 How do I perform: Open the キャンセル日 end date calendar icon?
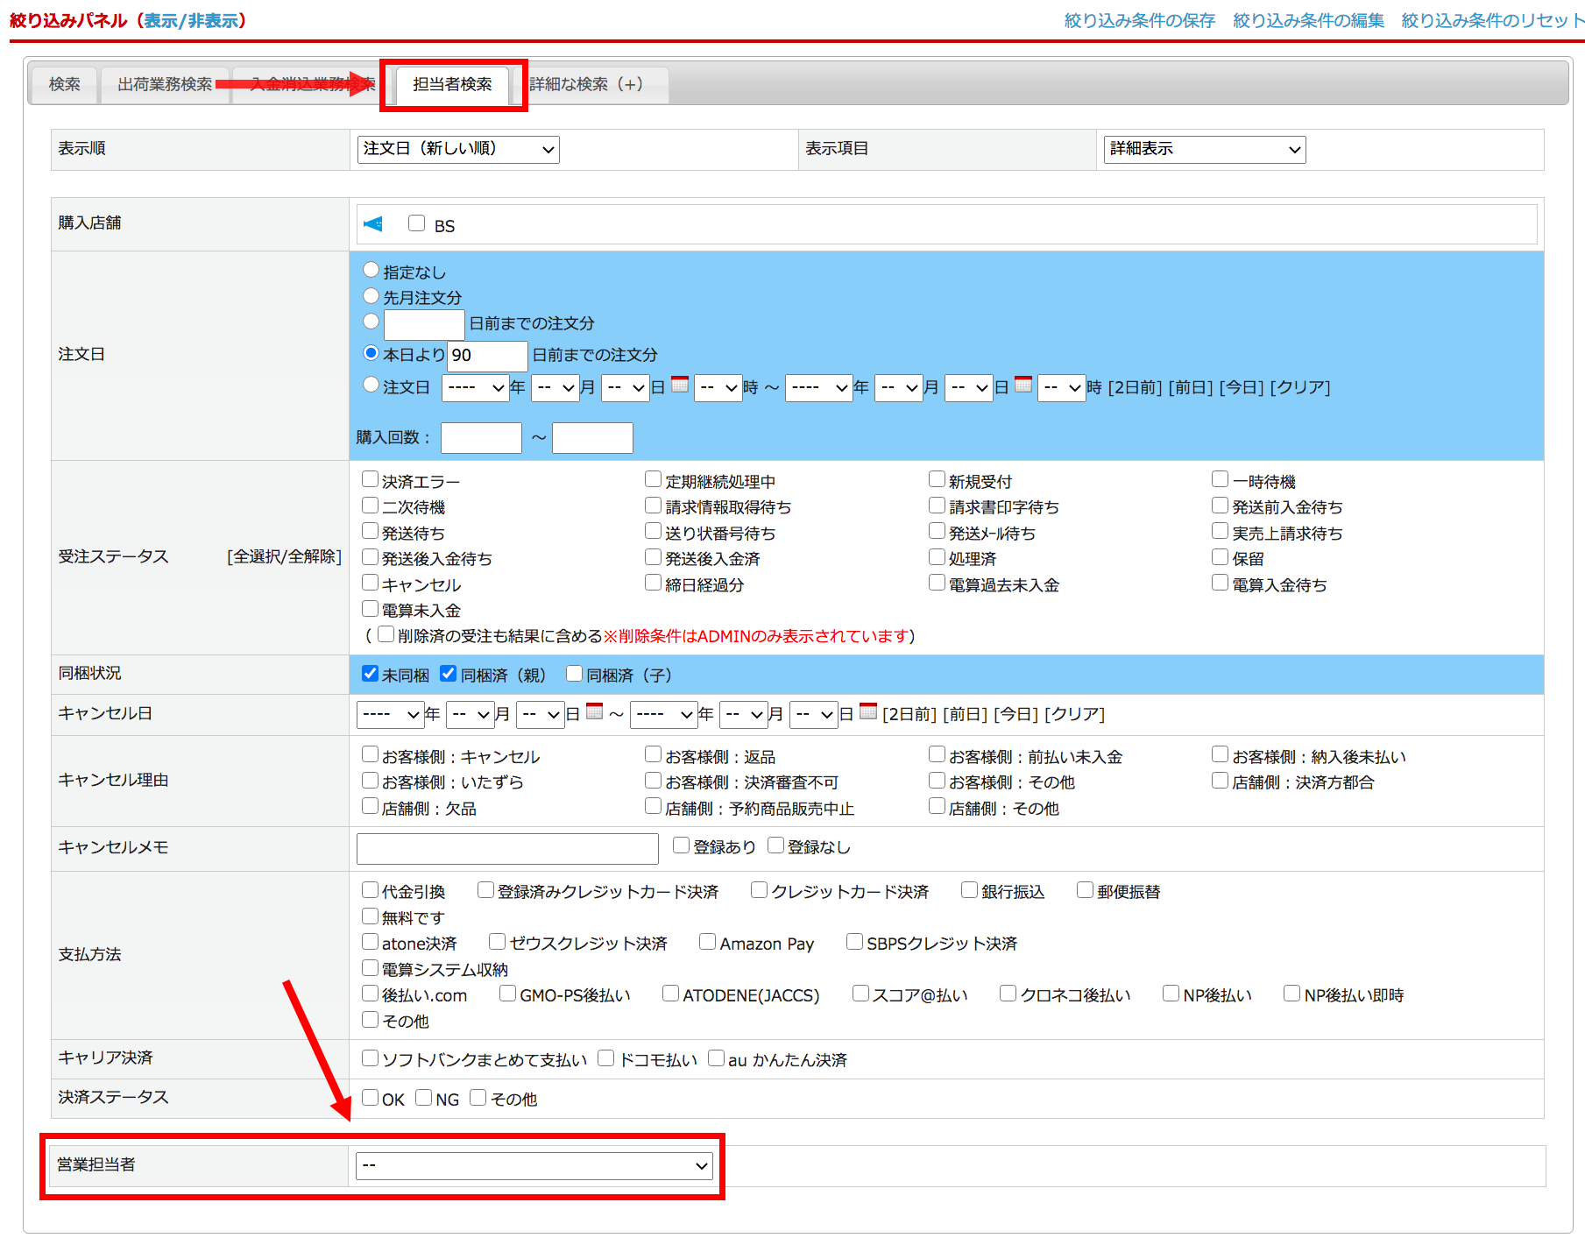[868, 711]
